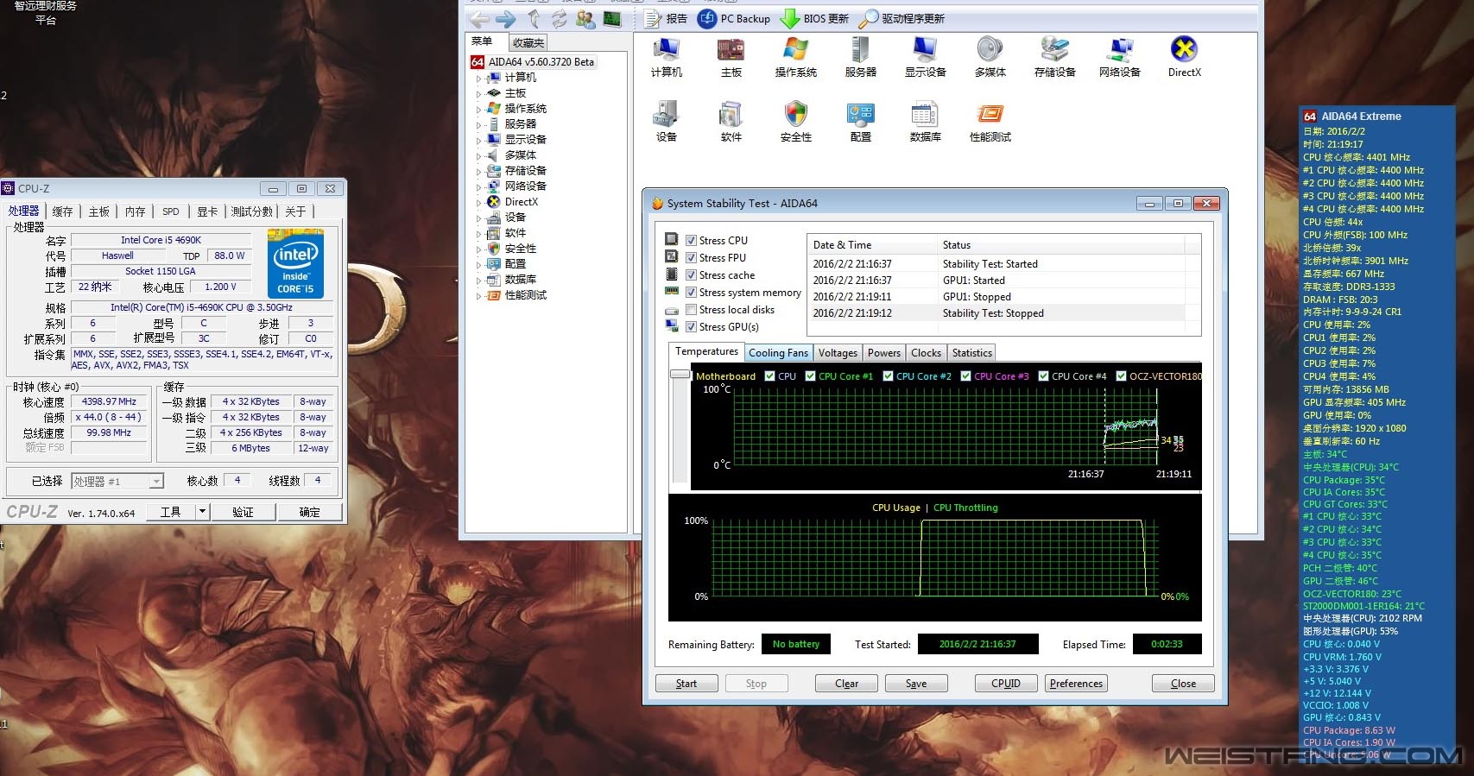Switch to the Voltages tab
The image size is (1474, 776).
838,353
